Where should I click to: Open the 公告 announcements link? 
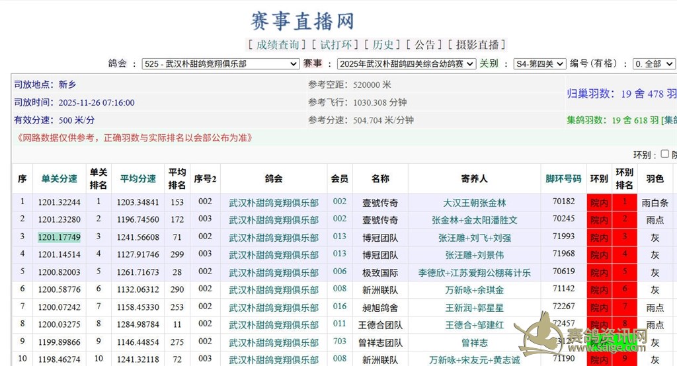424,44
